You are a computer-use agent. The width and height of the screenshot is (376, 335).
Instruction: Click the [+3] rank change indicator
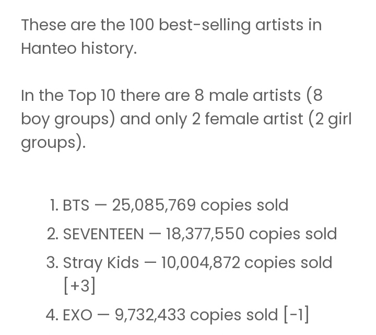(x=79, y=285)
